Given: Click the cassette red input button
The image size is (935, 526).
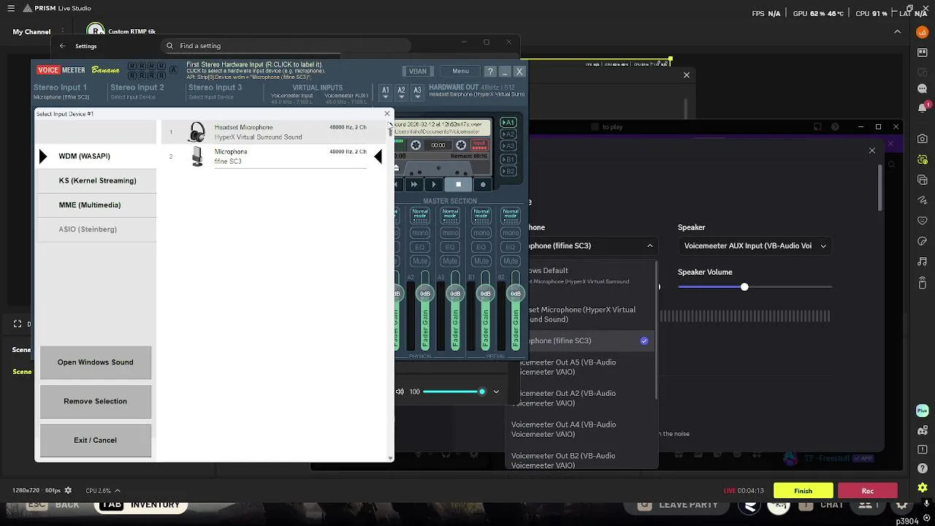Looking at the screenshot, I should [479, 145].
